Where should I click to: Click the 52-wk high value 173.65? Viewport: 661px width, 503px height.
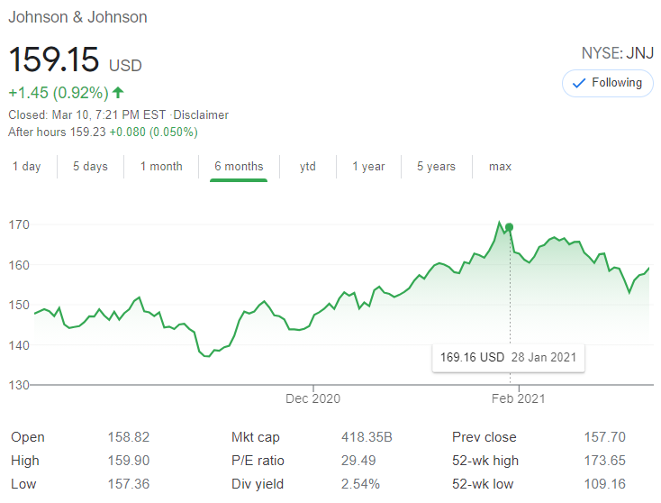click(605, 461)
